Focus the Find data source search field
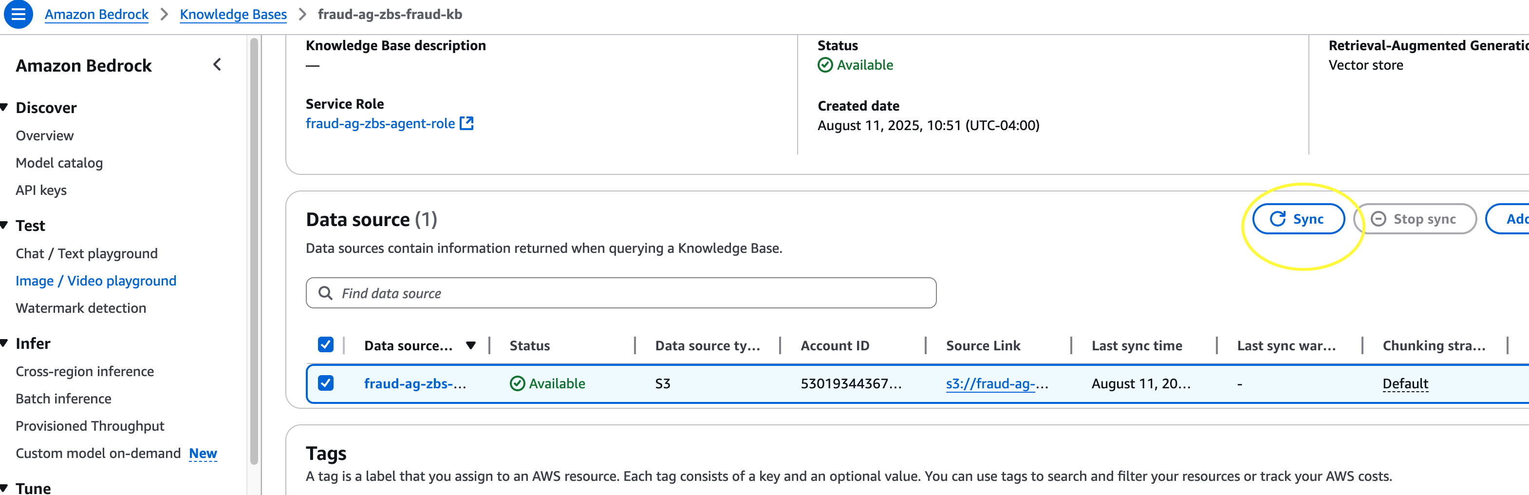 [621, 293]
